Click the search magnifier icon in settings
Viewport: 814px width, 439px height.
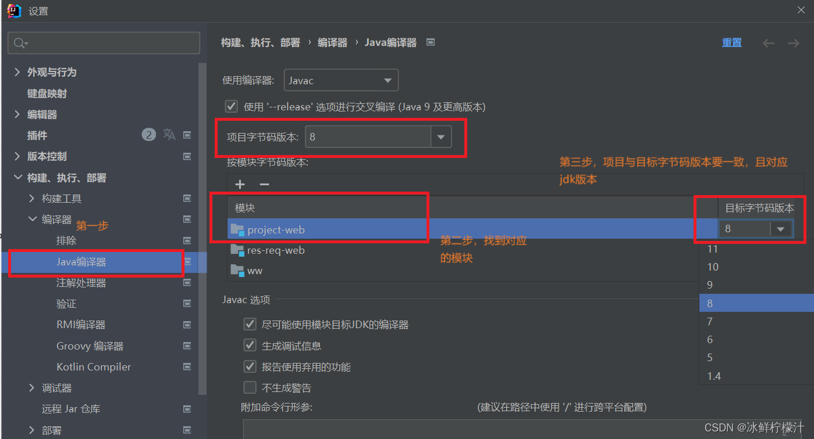click(19, 43)
